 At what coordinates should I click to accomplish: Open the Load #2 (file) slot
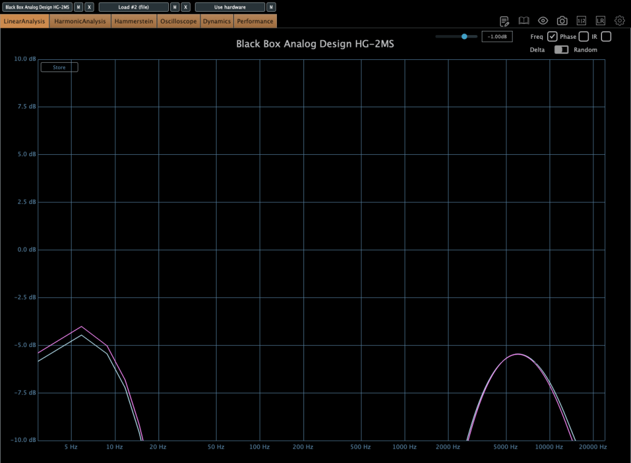(133, 7)
